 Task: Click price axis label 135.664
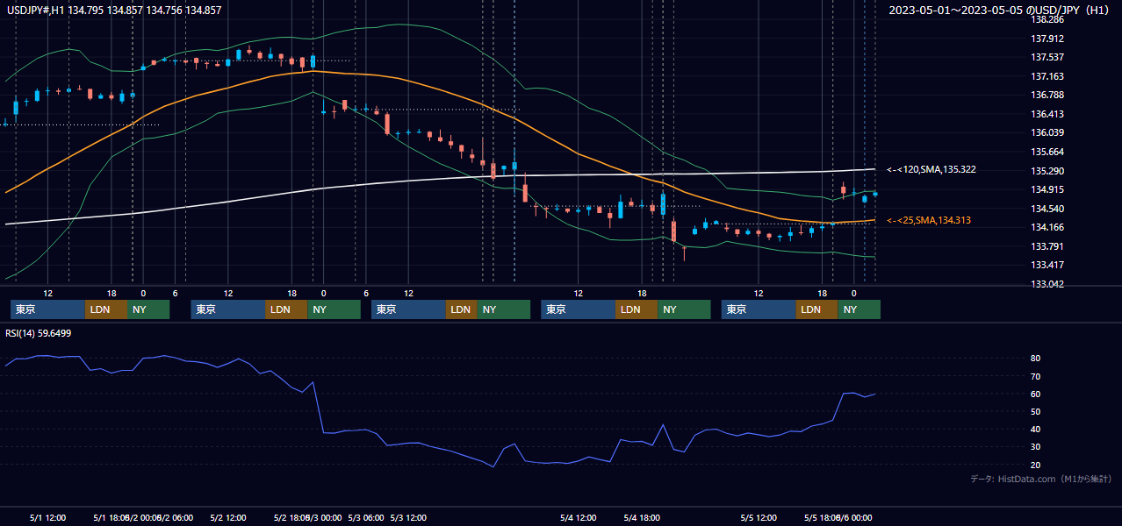[x=1047, y=152]
